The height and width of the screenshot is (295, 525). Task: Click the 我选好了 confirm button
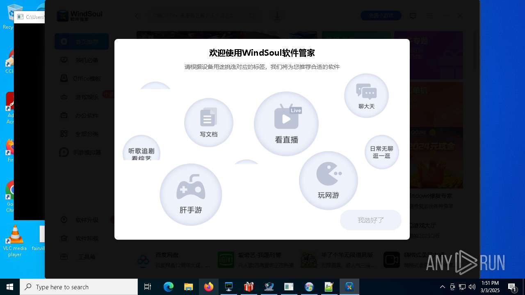[x=371, y=220]
